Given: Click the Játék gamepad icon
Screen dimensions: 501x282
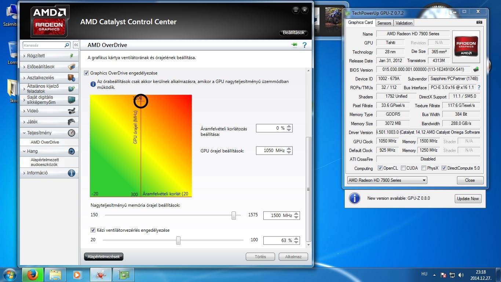Looking at the screenshot, I should coord(72,122).
